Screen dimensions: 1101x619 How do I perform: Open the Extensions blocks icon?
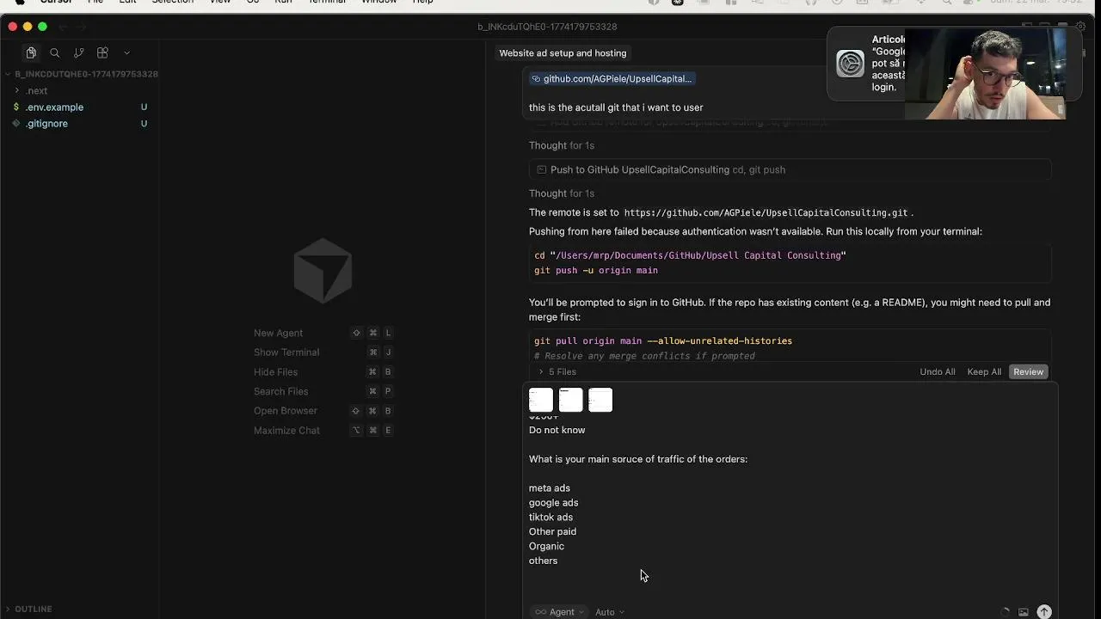[x=102, y=52]
